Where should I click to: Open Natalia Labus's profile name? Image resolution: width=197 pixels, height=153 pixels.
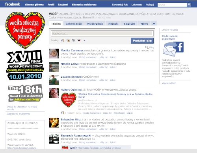70,64
